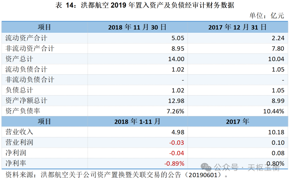The image size is (289, 179).
Task: Click the unit label '单位：亿元'
Action: pyautogui.click(x=267, y=15)
